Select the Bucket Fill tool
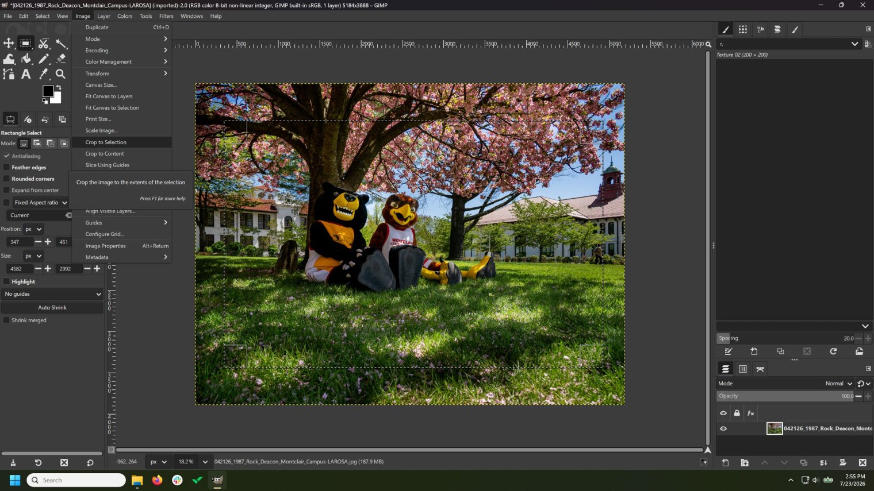The width and height of the screenshot is (874, 491). click(x=26, y=59)
